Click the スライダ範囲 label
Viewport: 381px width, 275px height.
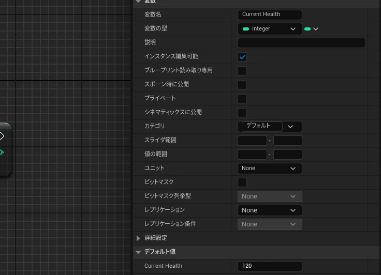(x=160, y=140)
